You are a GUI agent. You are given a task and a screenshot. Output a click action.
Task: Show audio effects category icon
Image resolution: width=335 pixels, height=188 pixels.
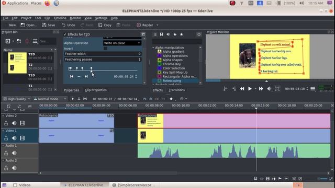pos(168,34)
